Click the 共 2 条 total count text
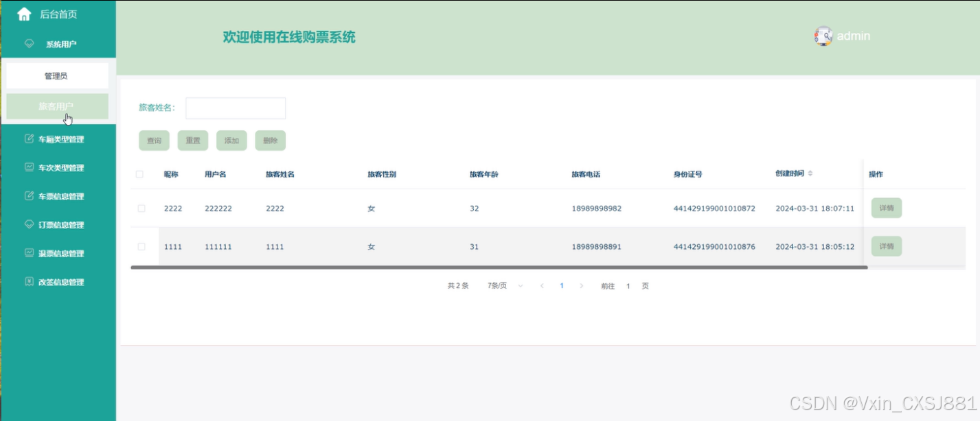This screenshot has height=421, width=980. pyautogui.click(x=458, y=286)
